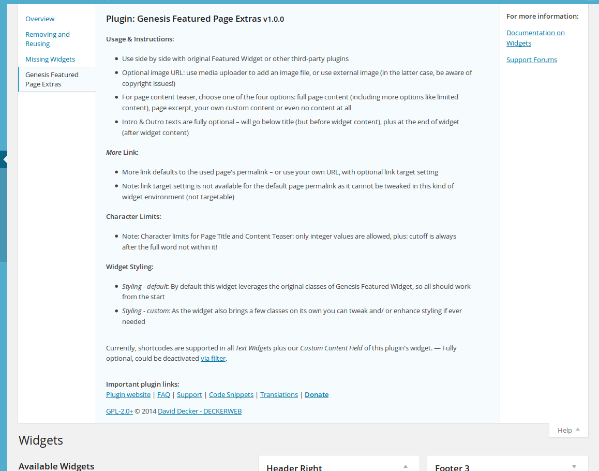Open the Translations link
This screenshot has height=471, width=599.
point(279,394)
